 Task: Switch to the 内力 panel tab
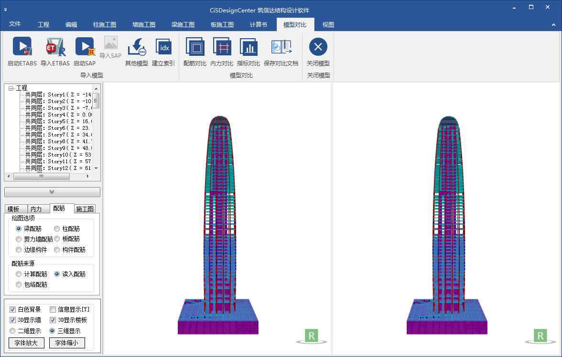point(38,209)
